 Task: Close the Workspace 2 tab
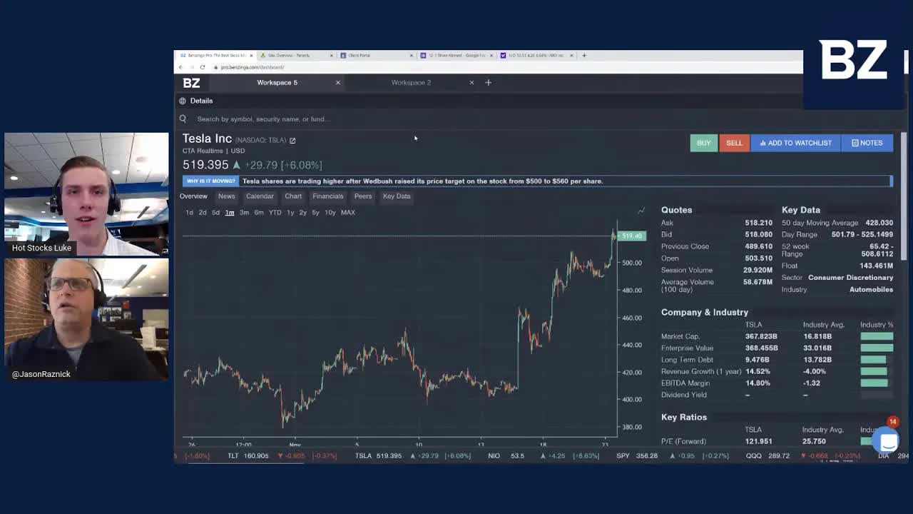click(x=471, y=83)
